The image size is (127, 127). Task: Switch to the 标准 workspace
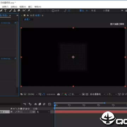click(93, 11)
